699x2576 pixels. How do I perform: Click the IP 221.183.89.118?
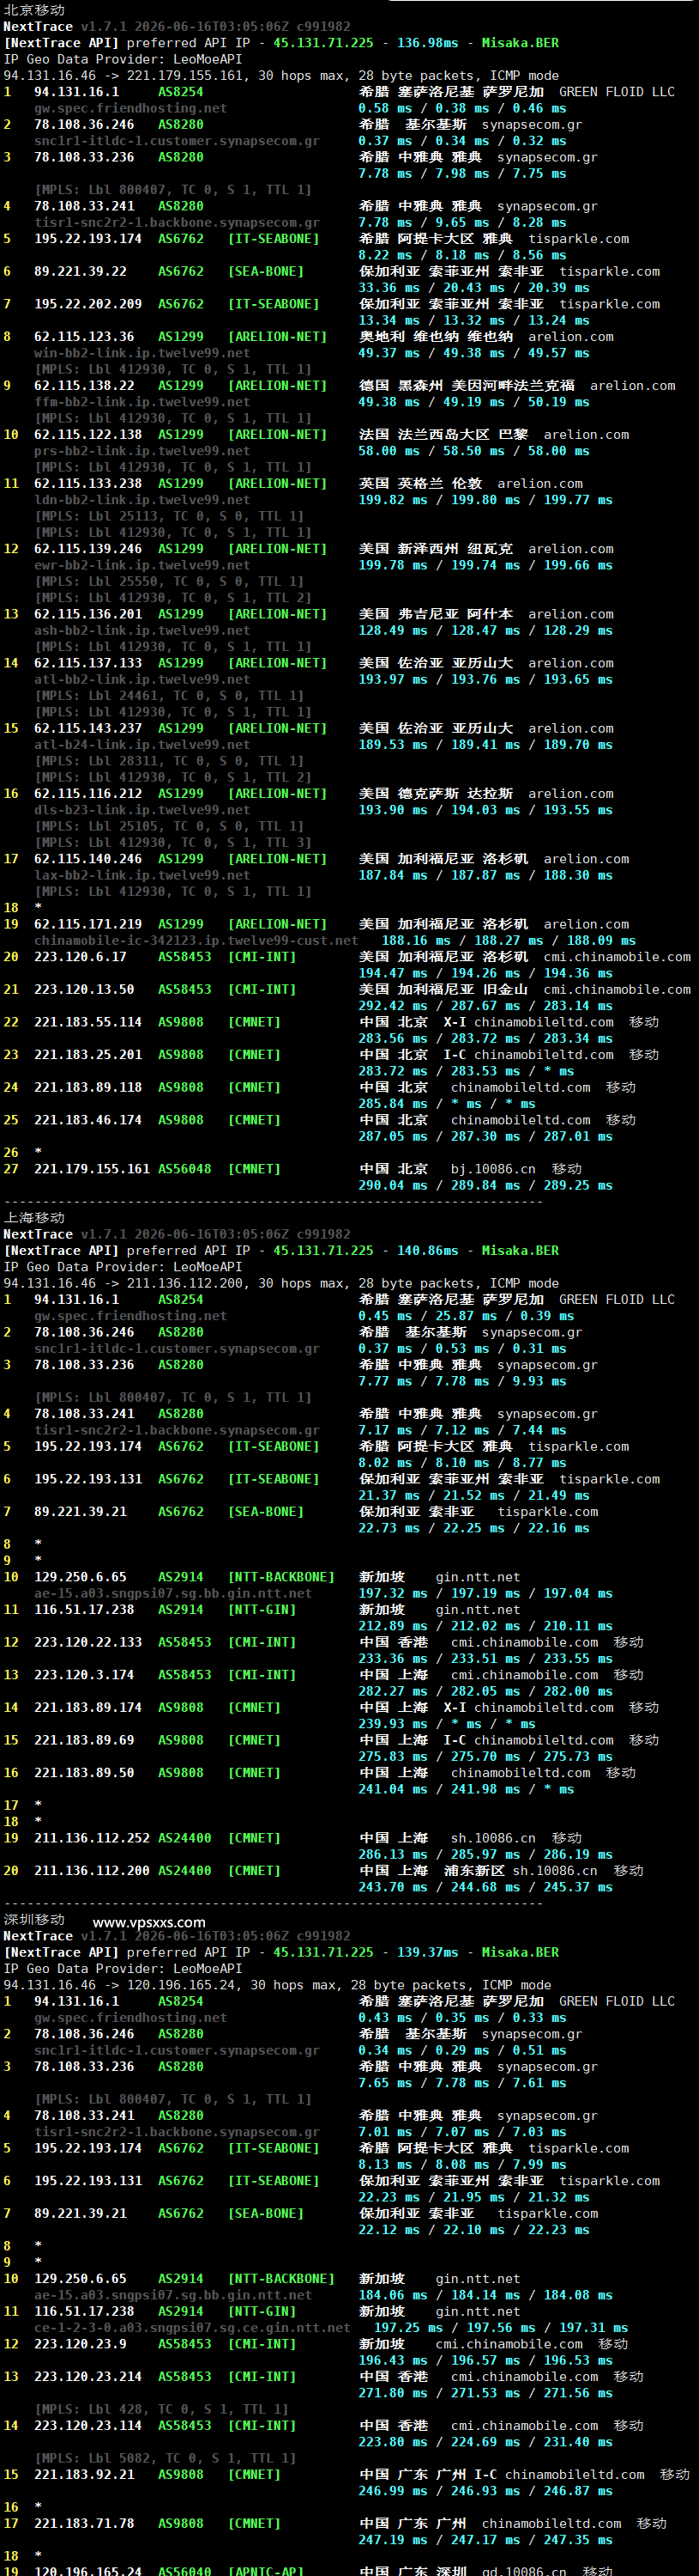coord(87,1088)
